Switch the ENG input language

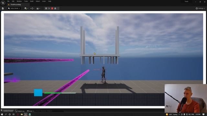[193, 114]
